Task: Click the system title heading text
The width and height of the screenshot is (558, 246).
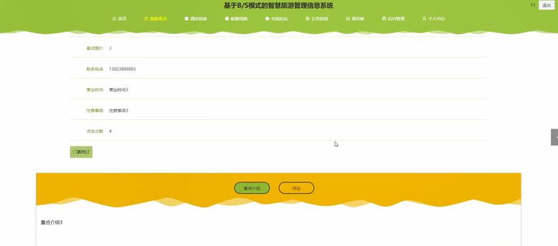Action: coord(278,6)
